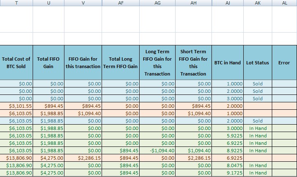This screenshot has width=297, height=177.
Task: Select the 8.9225 BTC in Hand cell
Action: point(228,151)
